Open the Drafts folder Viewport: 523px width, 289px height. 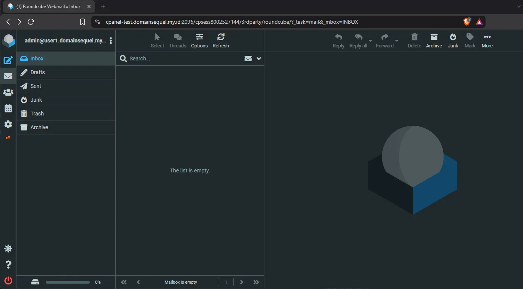66,72
